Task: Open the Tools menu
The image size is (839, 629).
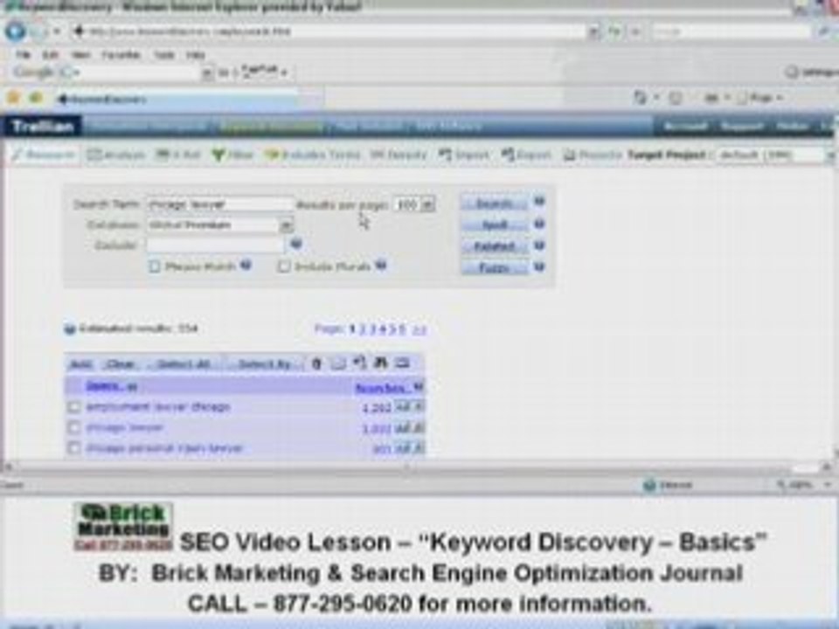Action: (x=163, y=54)
